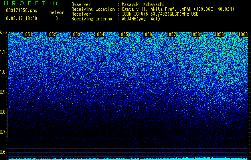Click the 1851 time marker
This screenshot has width=251, height=160.
pos(28,34)
